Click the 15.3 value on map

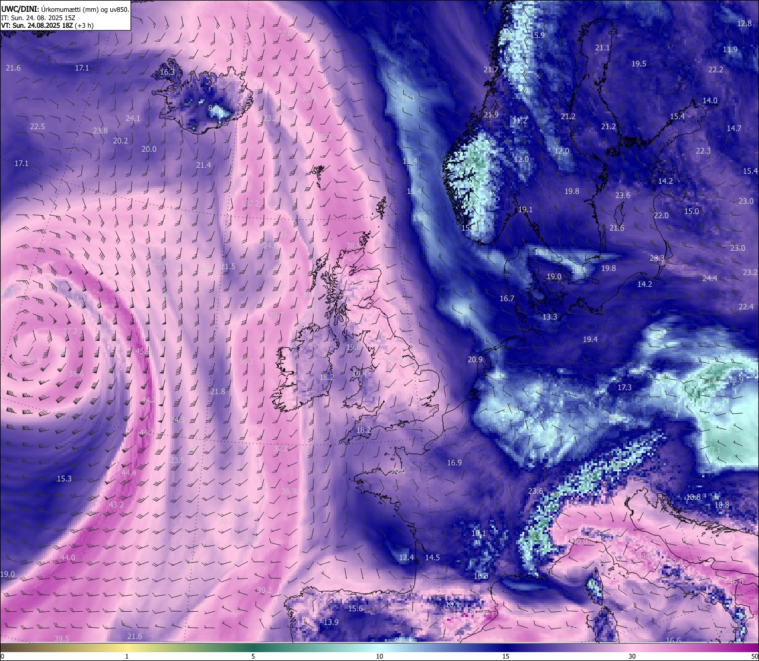(x=64, y=478)
